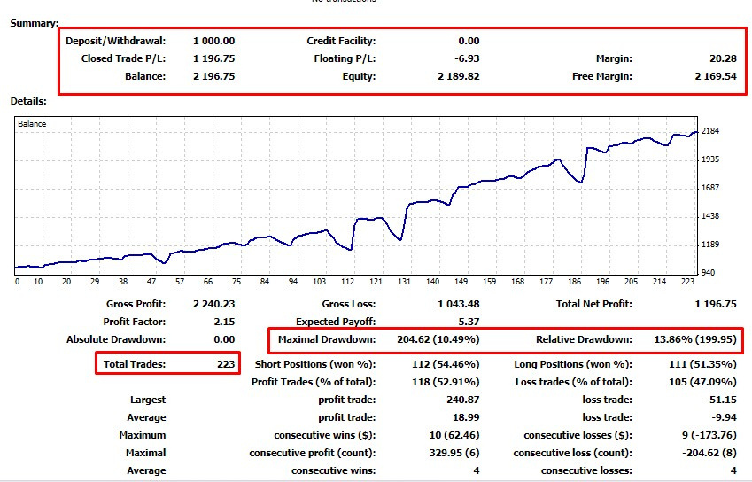752x482 pixels.
Task: Click the Summary section heading
Action: (x=35, y=22)
